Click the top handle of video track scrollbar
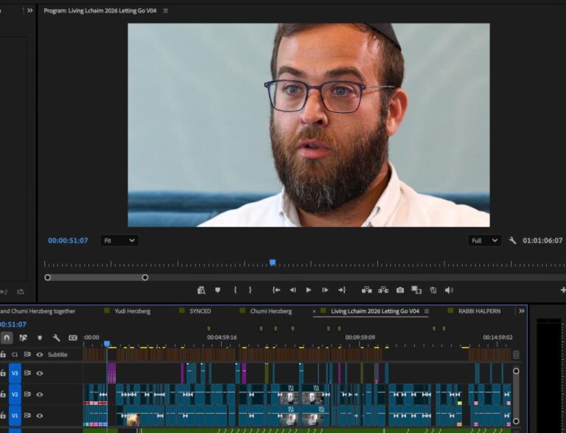566x433 pixels. (x=516, y=371)
